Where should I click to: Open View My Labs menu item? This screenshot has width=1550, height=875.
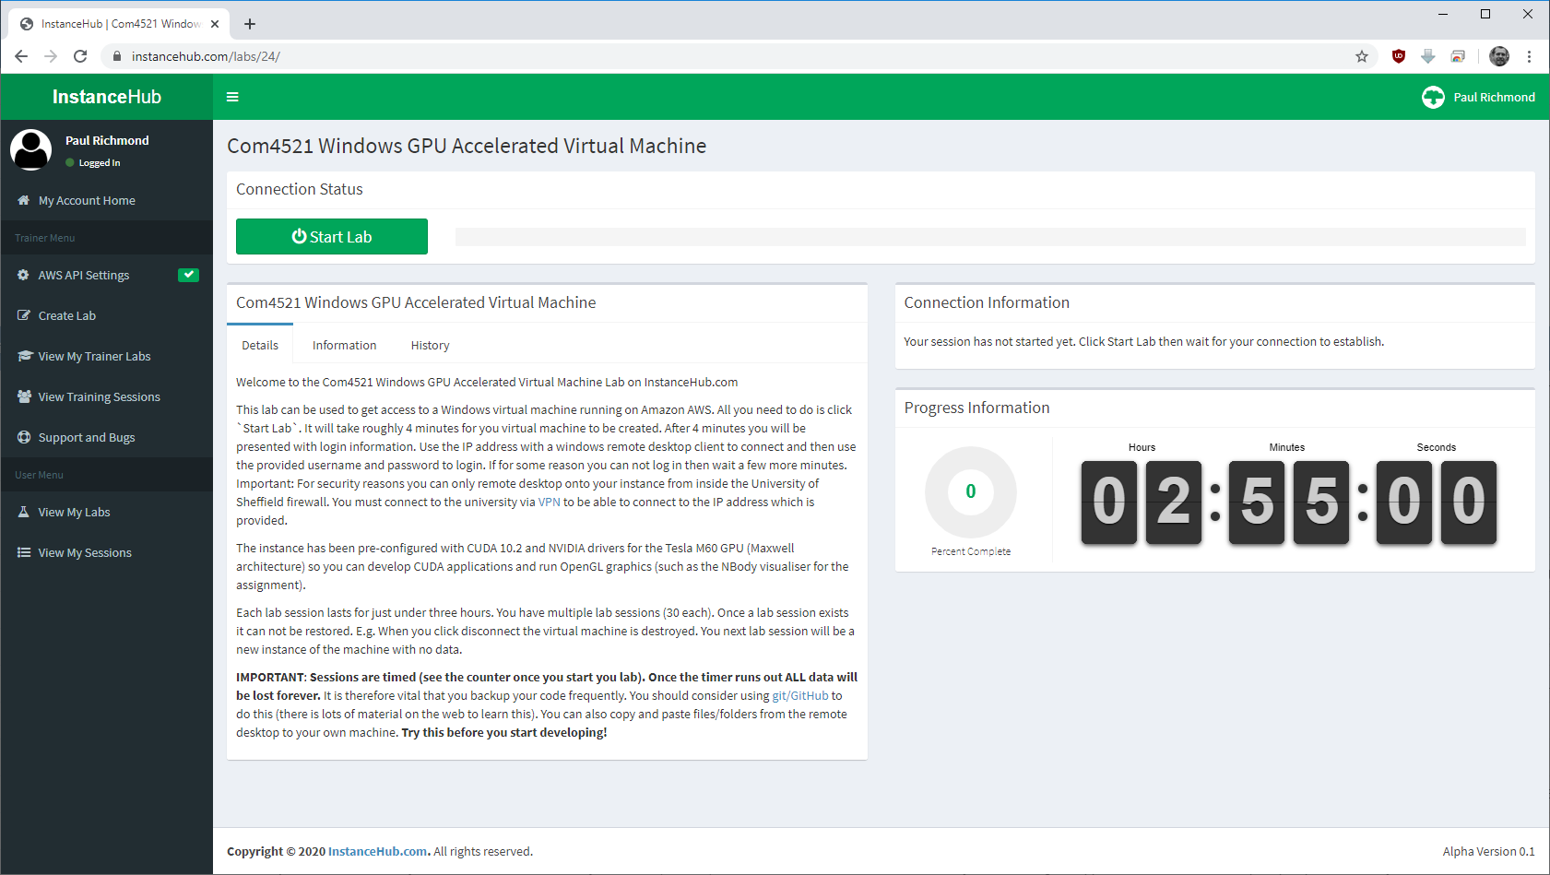click(x=107, y=512)
